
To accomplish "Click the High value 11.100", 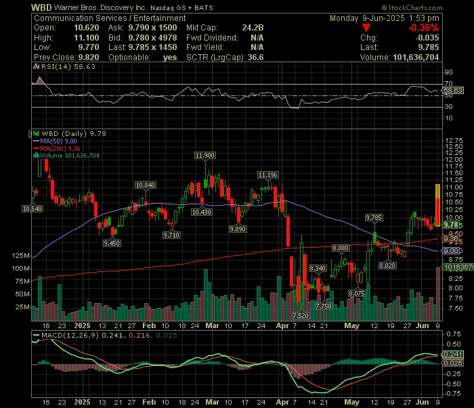I will pos(87,38).
